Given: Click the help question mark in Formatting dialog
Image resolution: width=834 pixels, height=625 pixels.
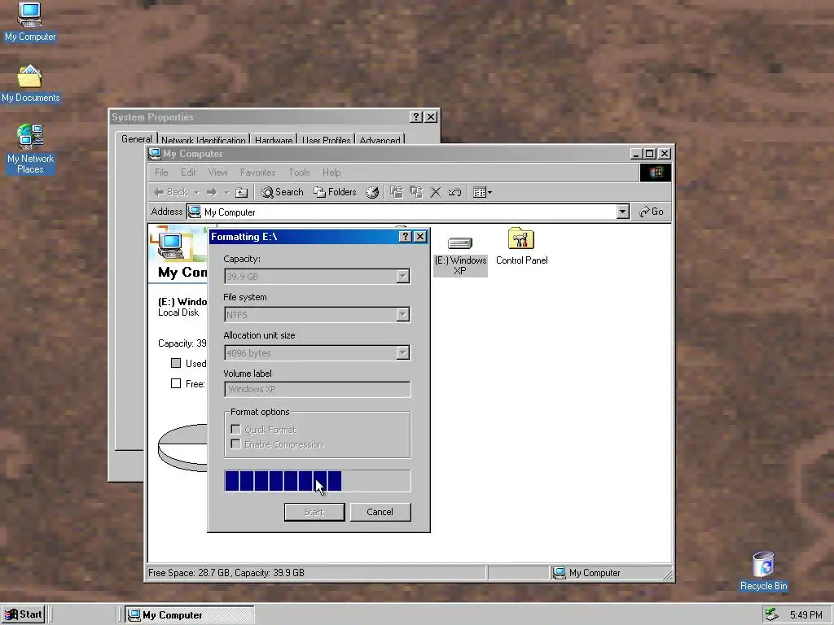Looking at the screenshot, I should (406, 237).
